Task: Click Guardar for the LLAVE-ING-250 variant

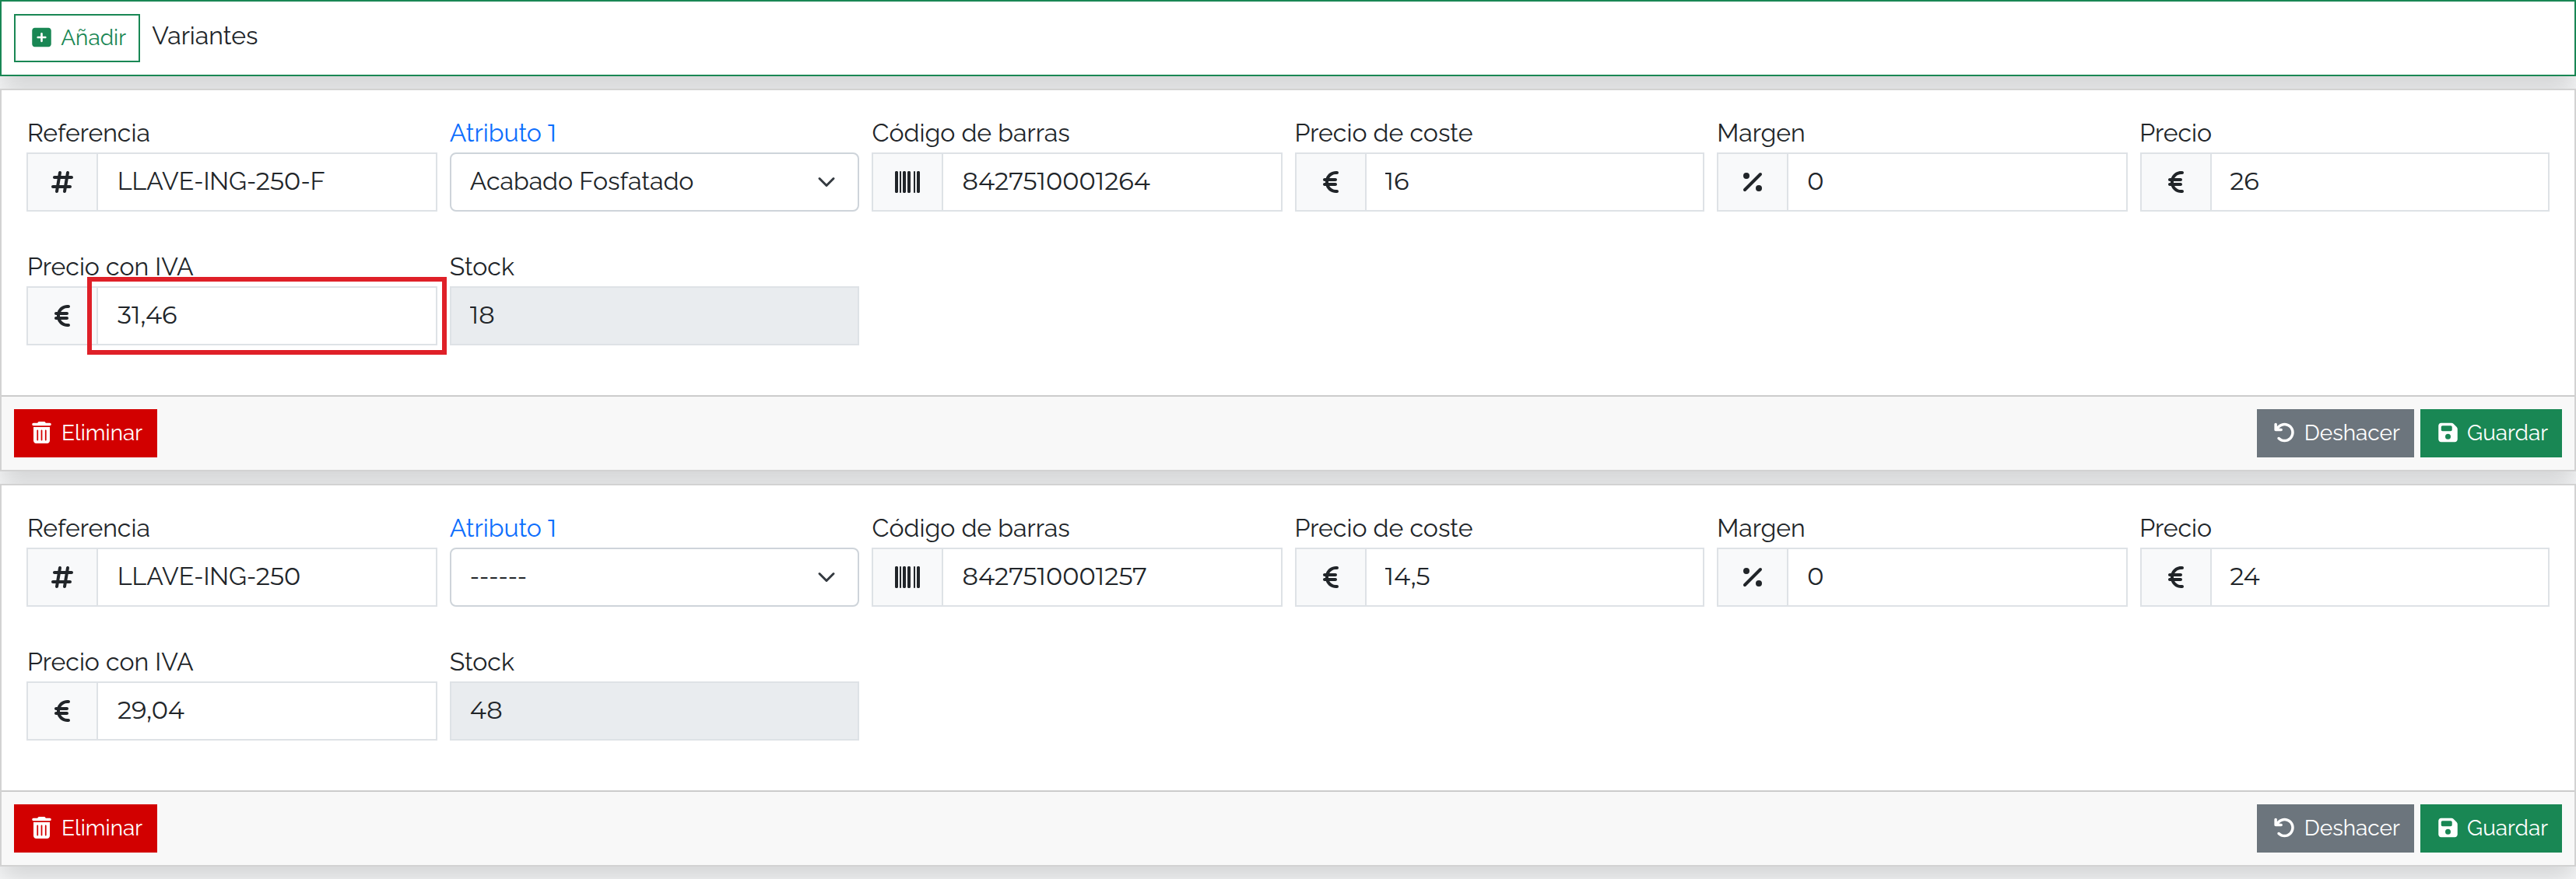Action: click(2491, 828)
